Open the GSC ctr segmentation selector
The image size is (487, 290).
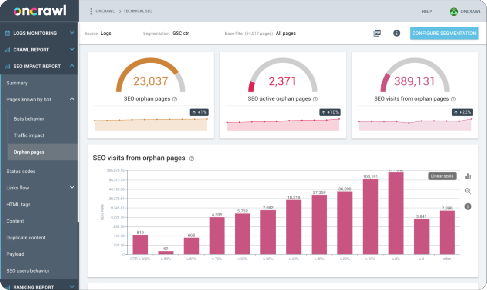tap(181, 33)
